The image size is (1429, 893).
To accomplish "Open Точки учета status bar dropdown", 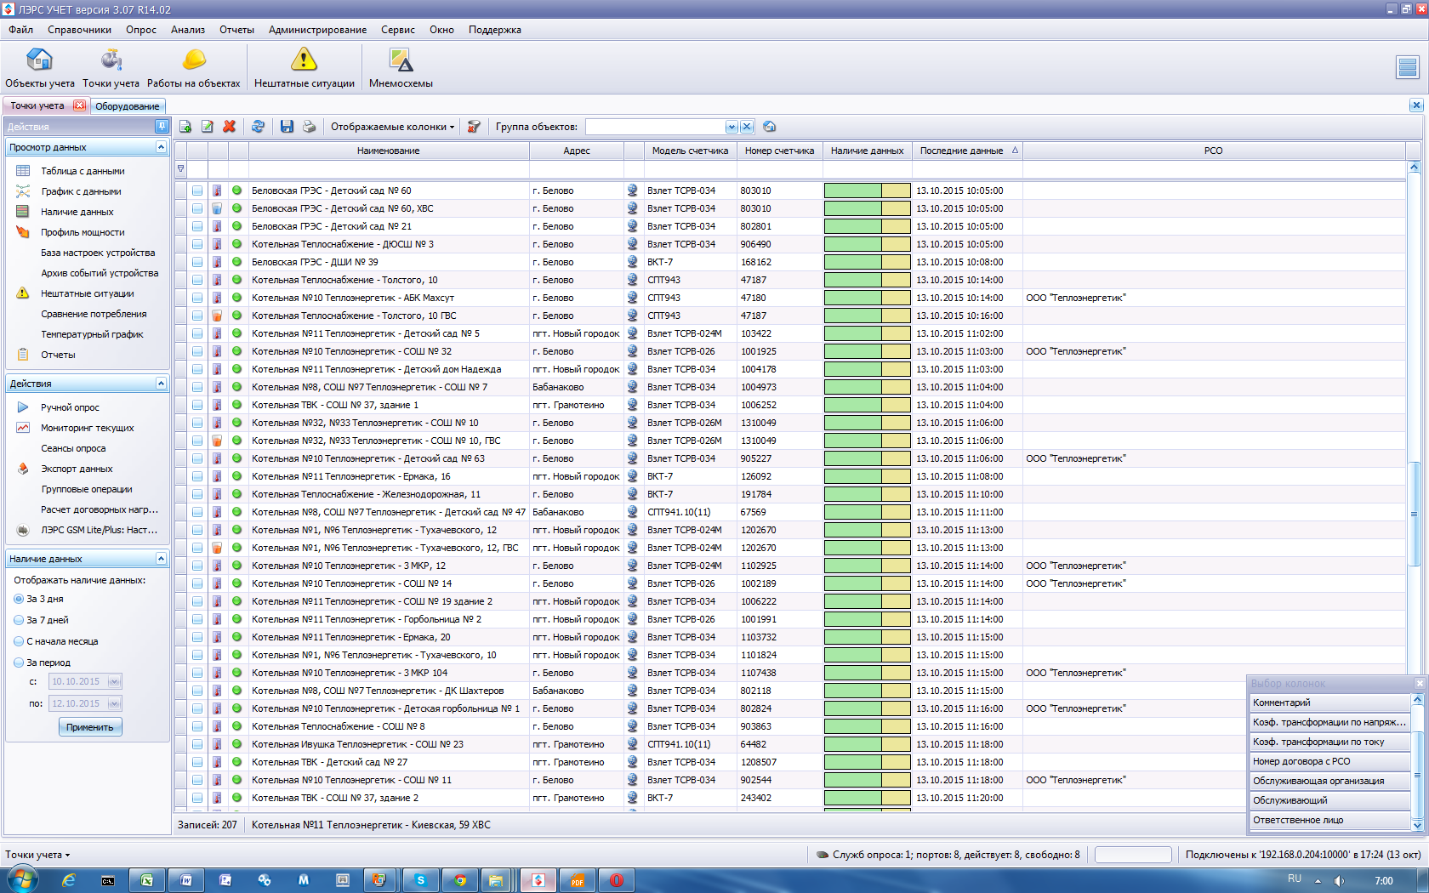I will pos(37,855).
